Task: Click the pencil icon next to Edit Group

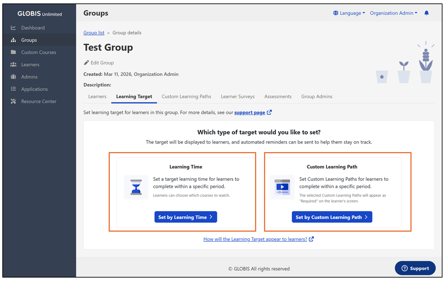Action: pyautogui.click(x=86, y=62)
